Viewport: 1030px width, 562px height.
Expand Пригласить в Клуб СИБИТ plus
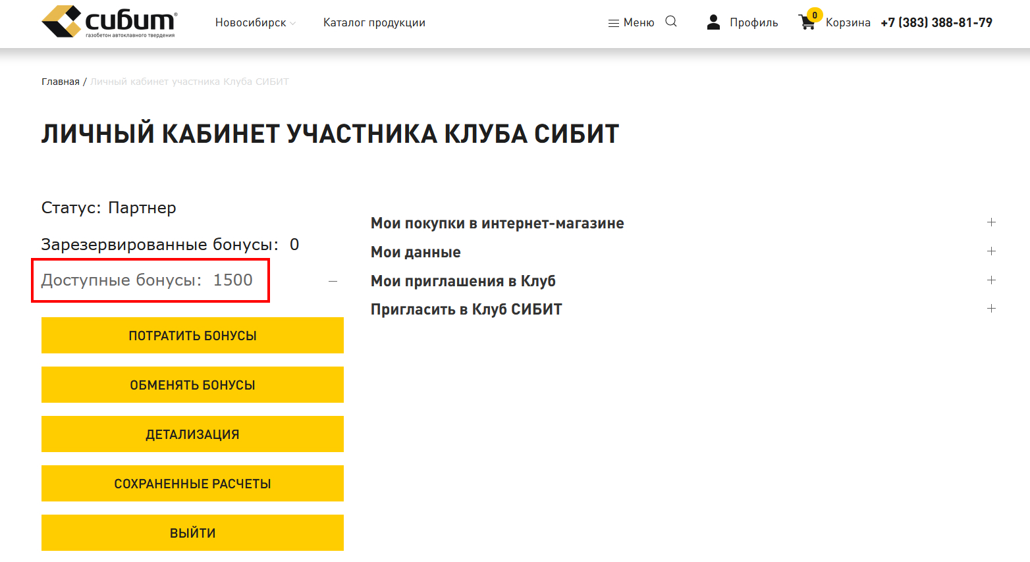991,309
